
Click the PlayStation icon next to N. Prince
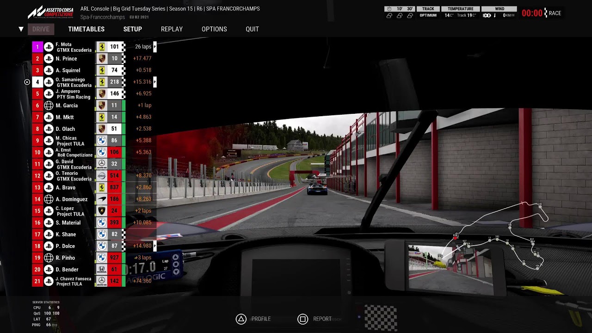tap(49, 59)
